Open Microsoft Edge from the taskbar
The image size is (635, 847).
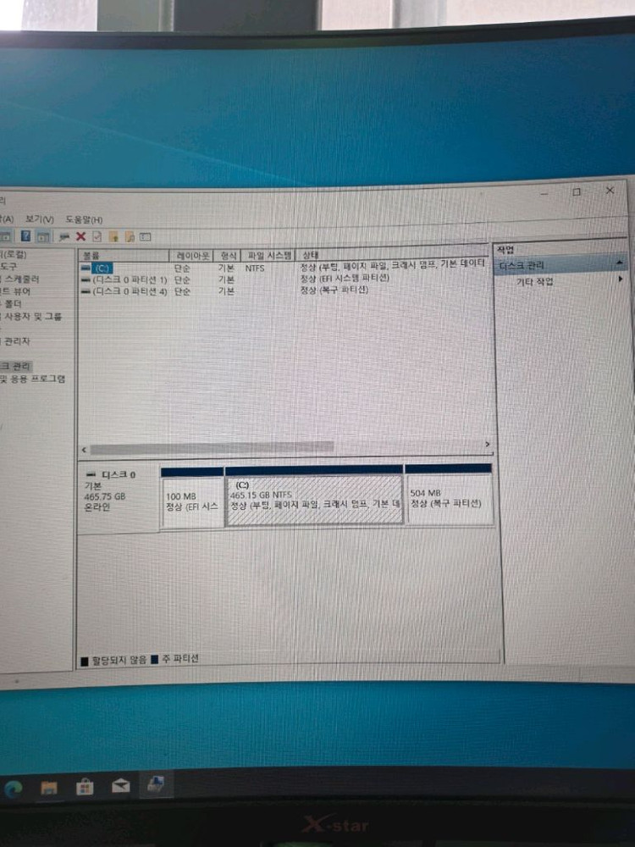[x=13, y=789]
